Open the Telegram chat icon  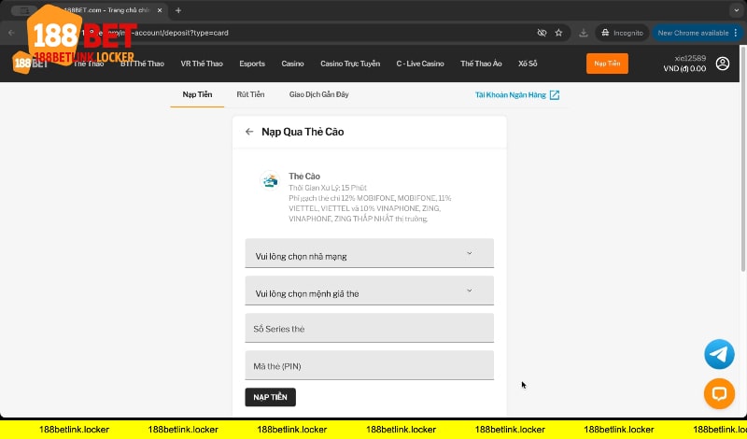719,354
